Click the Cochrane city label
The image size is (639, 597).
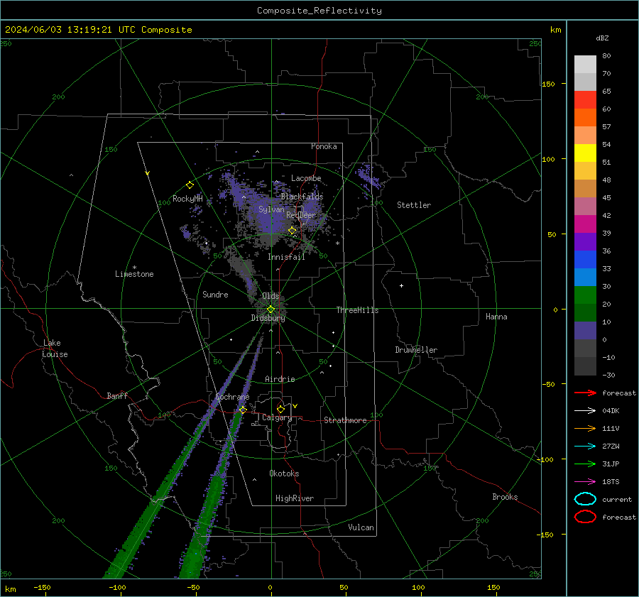[232, 397]
